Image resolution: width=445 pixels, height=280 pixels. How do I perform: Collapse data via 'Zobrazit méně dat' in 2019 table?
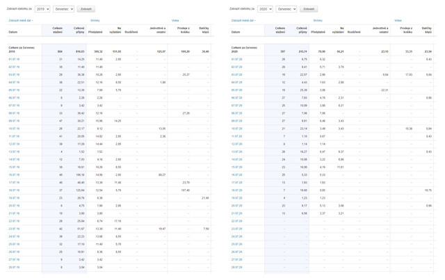21,20
